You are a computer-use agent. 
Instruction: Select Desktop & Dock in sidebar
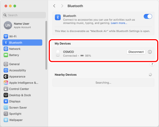click(20, 95)
